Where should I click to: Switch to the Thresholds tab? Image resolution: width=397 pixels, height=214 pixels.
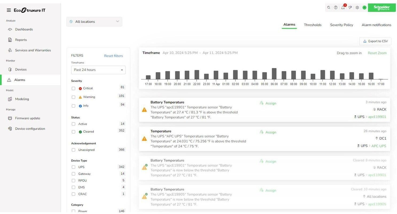[x=313, y=25]
